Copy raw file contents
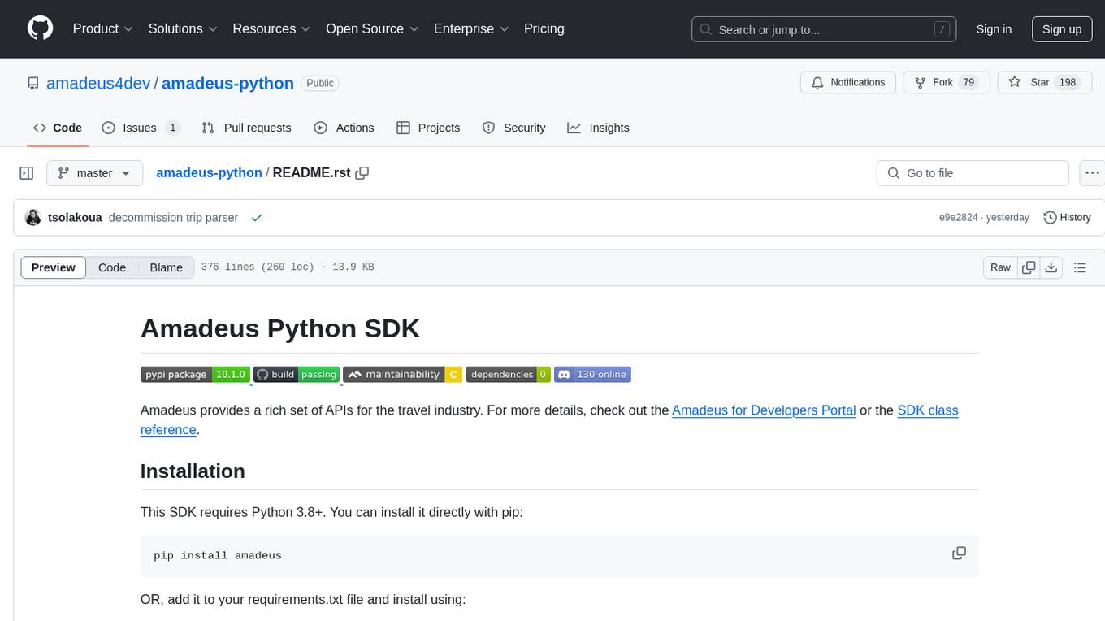Image resolution: width=1105 pixels, height=621 pixels. coord(1029,267)
